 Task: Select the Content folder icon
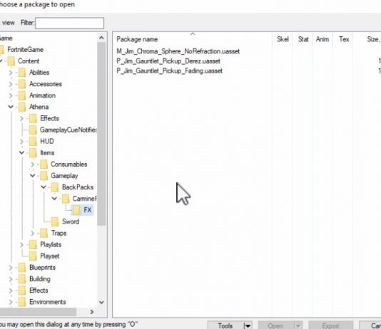coord(11,61)
